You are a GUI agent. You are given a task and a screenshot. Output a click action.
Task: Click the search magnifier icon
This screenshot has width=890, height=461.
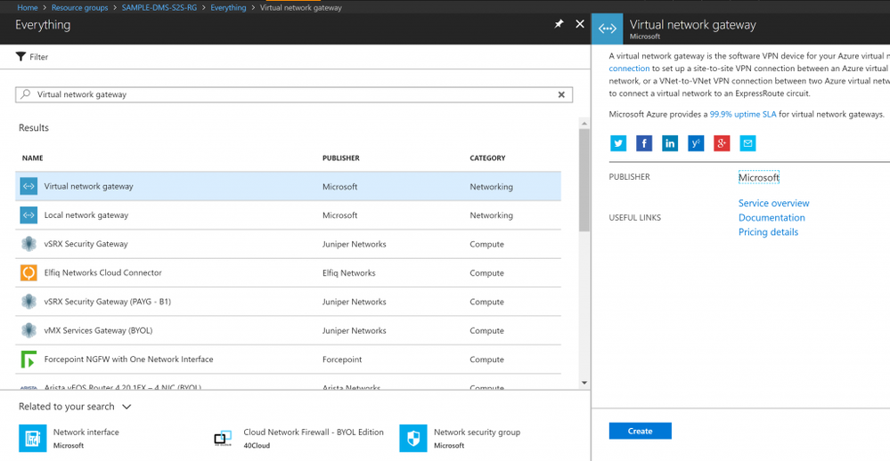[x=26, y=94]
